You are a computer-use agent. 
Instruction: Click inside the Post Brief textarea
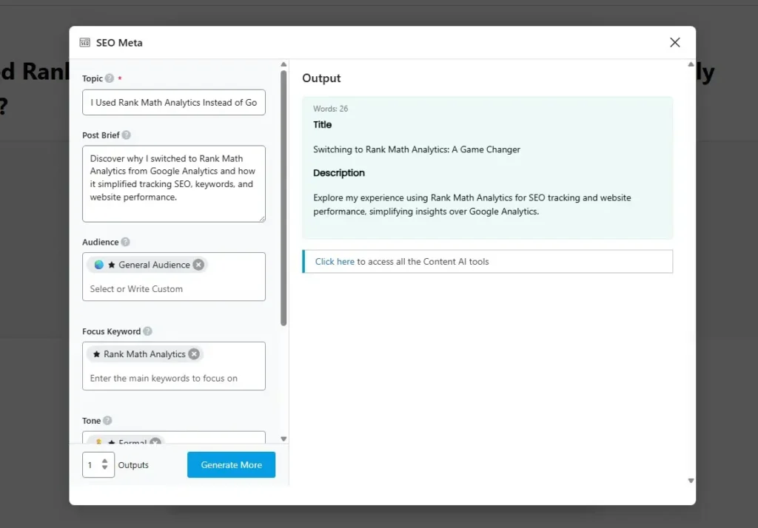tap(173, 183)
